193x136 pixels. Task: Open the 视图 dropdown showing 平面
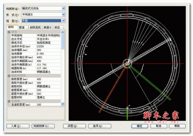coord(63,21)
